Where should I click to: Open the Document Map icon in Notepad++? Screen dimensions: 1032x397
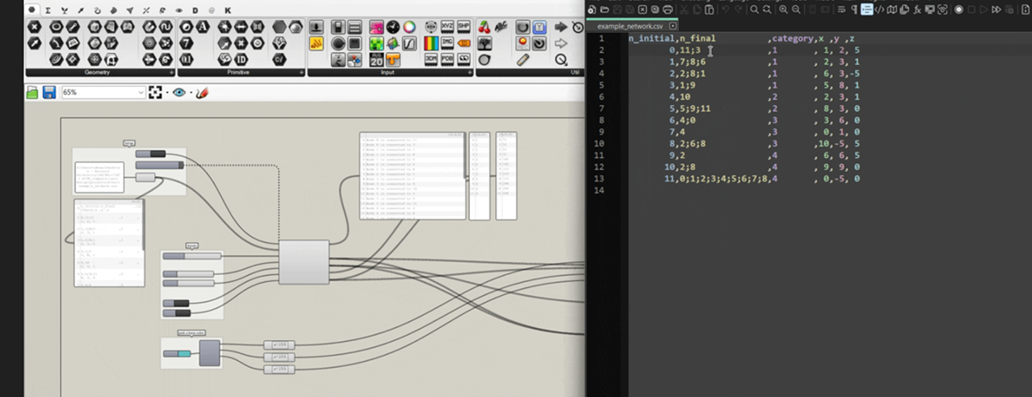pyautogui.click(x=892, y=10)
